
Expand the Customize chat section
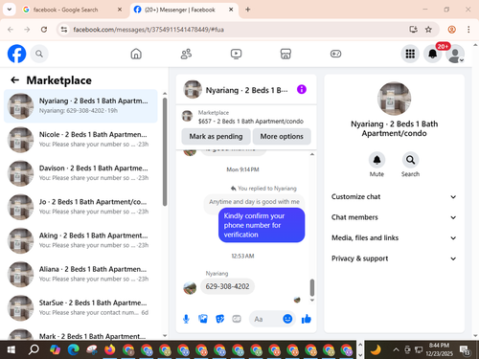[394, 196]
